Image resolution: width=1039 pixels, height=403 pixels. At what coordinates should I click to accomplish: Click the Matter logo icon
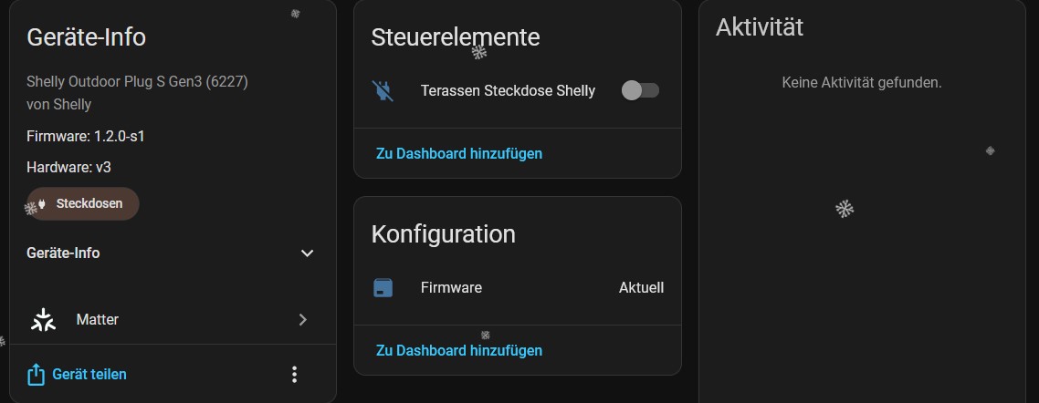coord(43,320)
